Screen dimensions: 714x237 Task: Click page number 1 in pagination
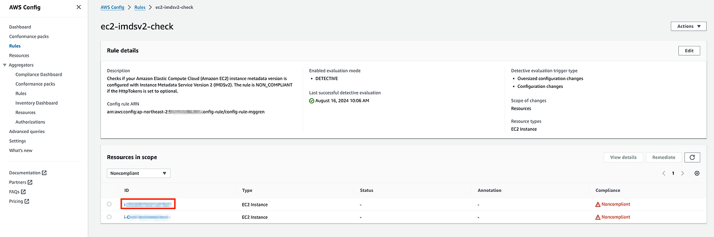[673, 174]
